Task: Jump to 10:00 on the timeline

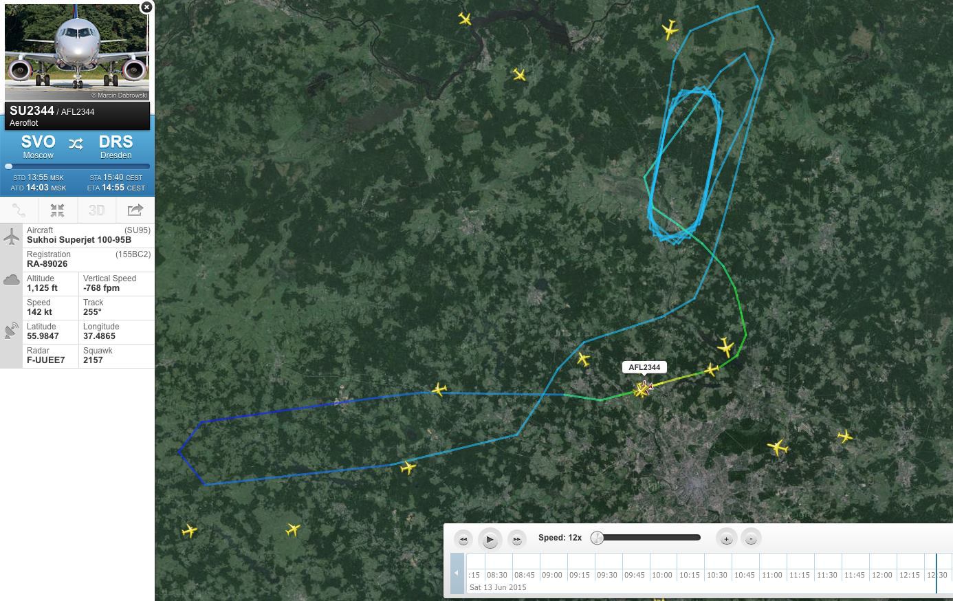Action: coord(662,575)
